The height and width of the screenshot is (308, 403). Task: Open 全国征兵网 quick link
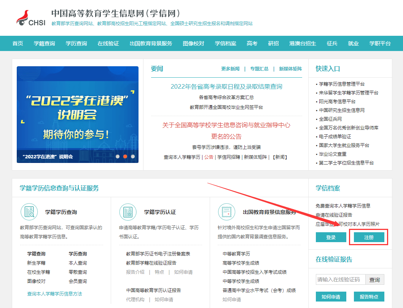coord(330,119)
